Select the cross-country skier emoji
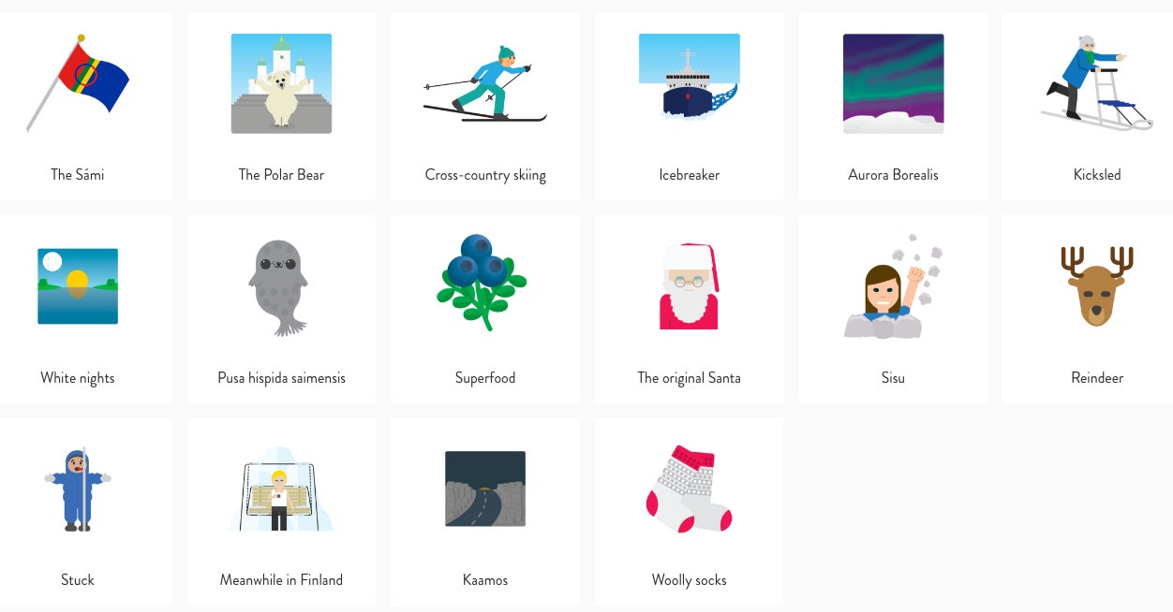The height and width of the screenshot is (612, 1173). [x=485, y=83]
